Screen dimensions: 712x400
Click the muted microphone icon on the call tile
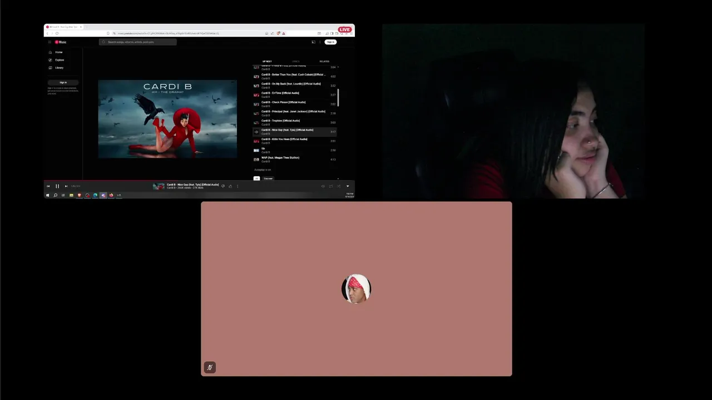tap(210, 367)
